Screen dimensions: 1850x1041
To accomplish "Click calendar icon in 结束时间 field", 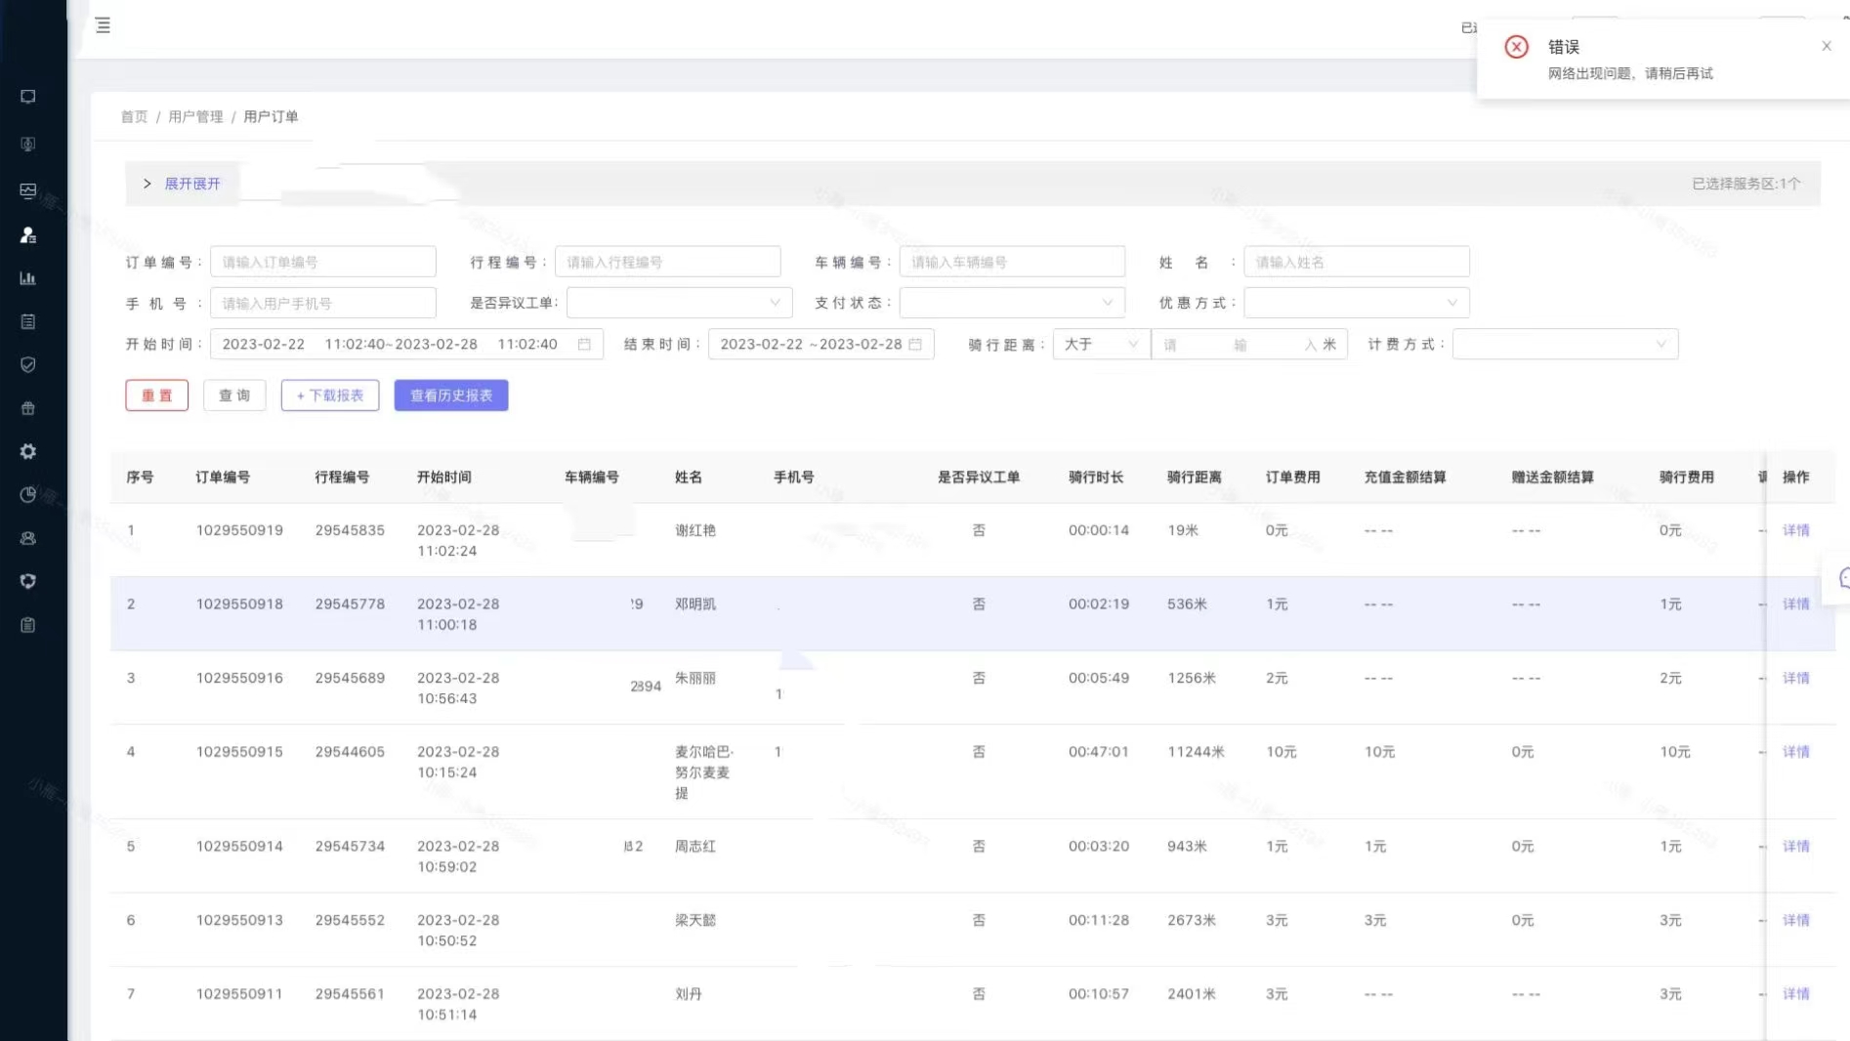I will coord(915,344).
